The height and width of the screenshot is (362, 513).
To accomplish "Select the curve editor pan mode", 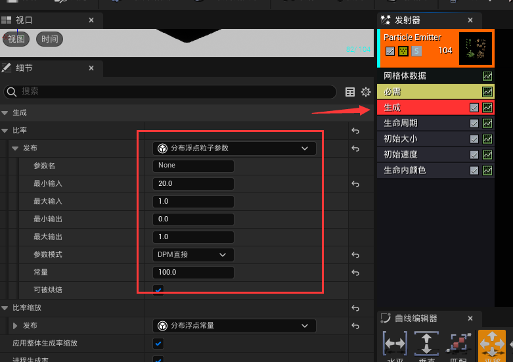I will point(492,346).
